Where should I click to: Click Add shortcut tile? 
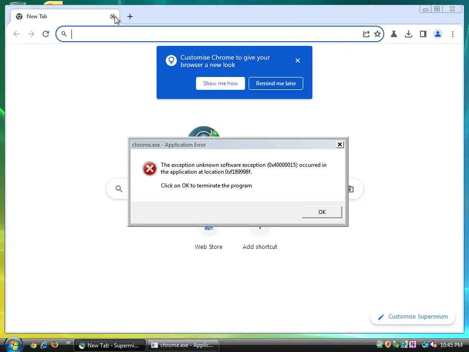[x=260, y=238]
